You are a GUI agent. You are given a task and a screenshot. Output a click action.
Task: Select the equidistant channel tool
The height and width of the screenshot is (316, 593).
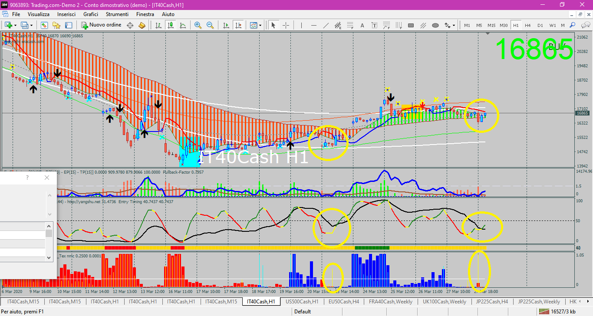[338, 25]
